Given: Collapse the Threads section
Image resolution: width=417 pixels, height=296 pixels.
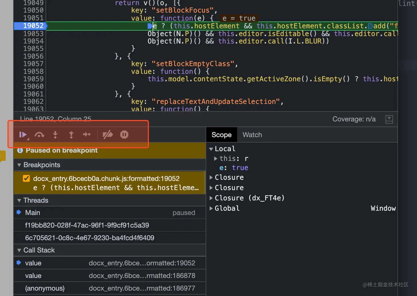Looking at the screenshot, I should (19, 200).
